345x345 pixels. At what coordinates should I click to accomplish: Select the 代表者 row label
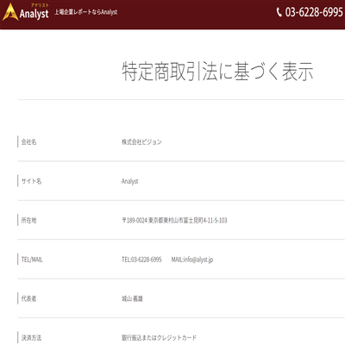point(28,298)
